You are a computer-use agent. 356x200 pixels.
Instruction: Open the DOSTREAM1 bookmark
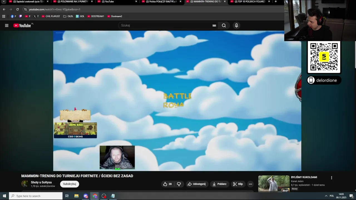coord(96,16)
